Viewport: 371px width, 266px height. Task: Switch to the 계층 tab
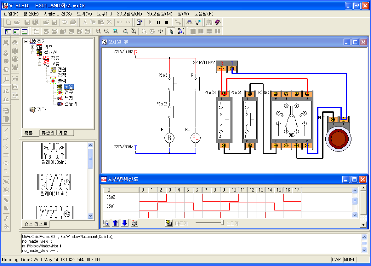coord(63,133)
